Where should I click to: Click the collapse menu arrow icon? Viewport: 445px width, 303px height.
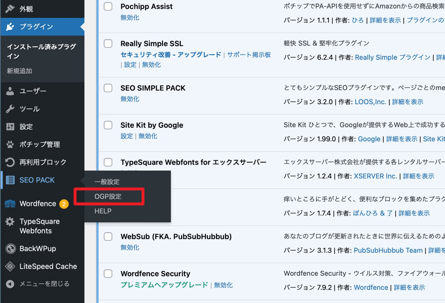click(10, 284)
